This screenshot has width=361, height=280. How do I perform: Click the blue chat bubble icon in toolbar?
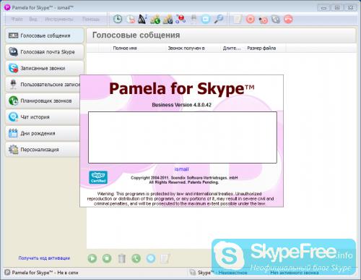coord(206,20)
